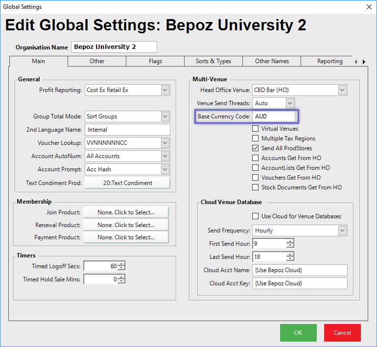The height and width of the screenshot is (347, 377).
Task: Switch to the Flags tab
Action: [x=155, y=61]
